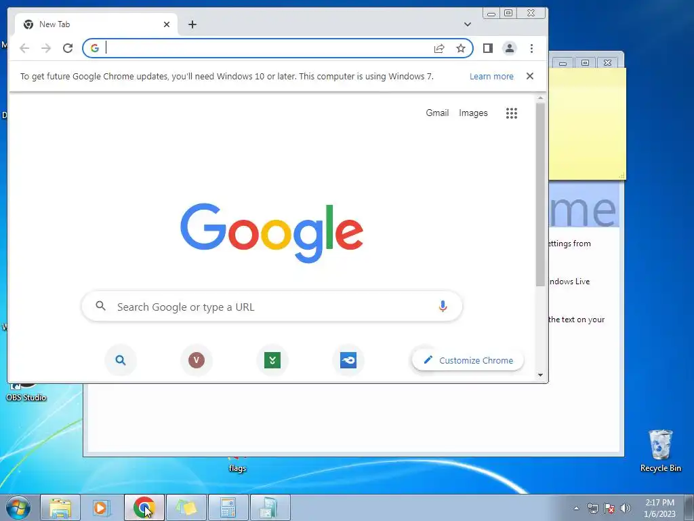Open Windows Media Player from the taskbar

click(x=102, y=507)
